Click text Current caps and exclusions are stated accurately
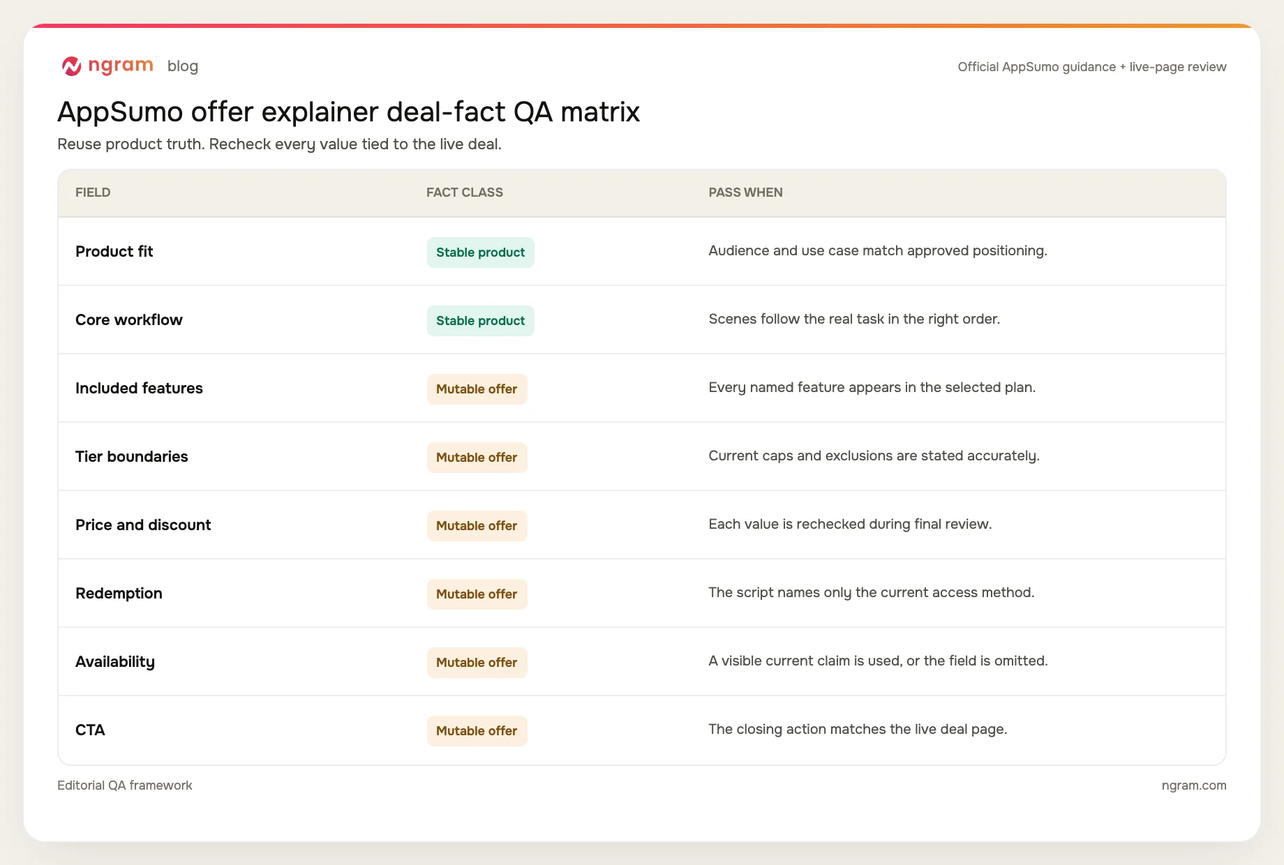This screenshot has height=865, width=1284. coord(874,456)
